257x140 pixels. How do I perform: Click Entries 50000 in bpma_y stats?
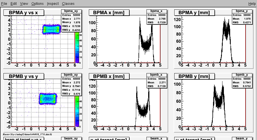(x=242, y=15)
